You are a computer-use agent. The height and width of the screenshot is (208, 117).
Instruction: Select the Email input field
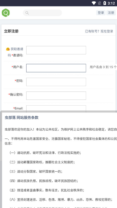pyautogui.click(x=56, y=108)
